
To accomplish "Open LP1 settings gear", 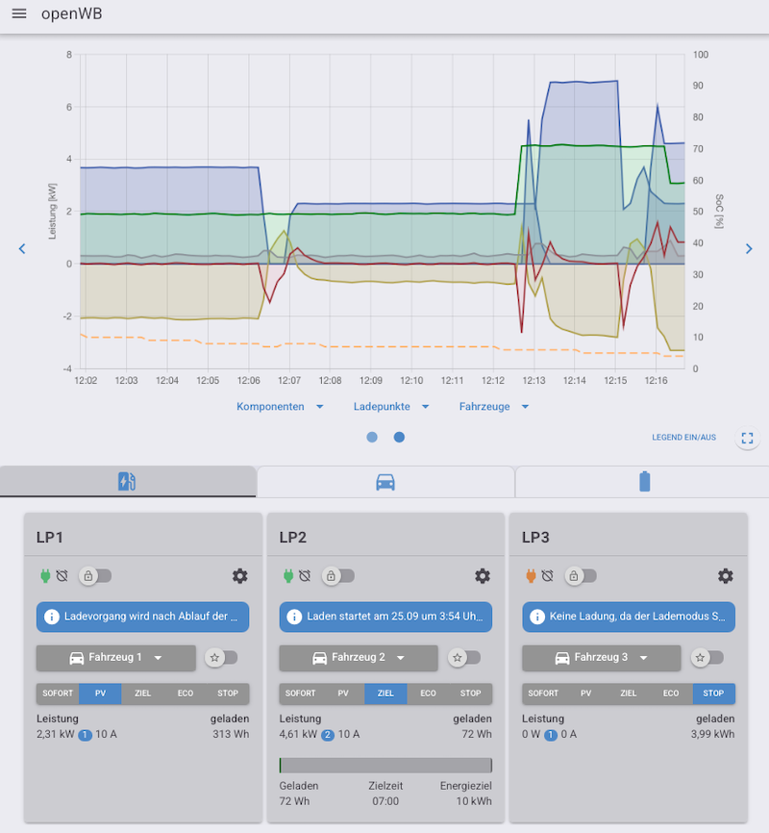I will [239, 575].
